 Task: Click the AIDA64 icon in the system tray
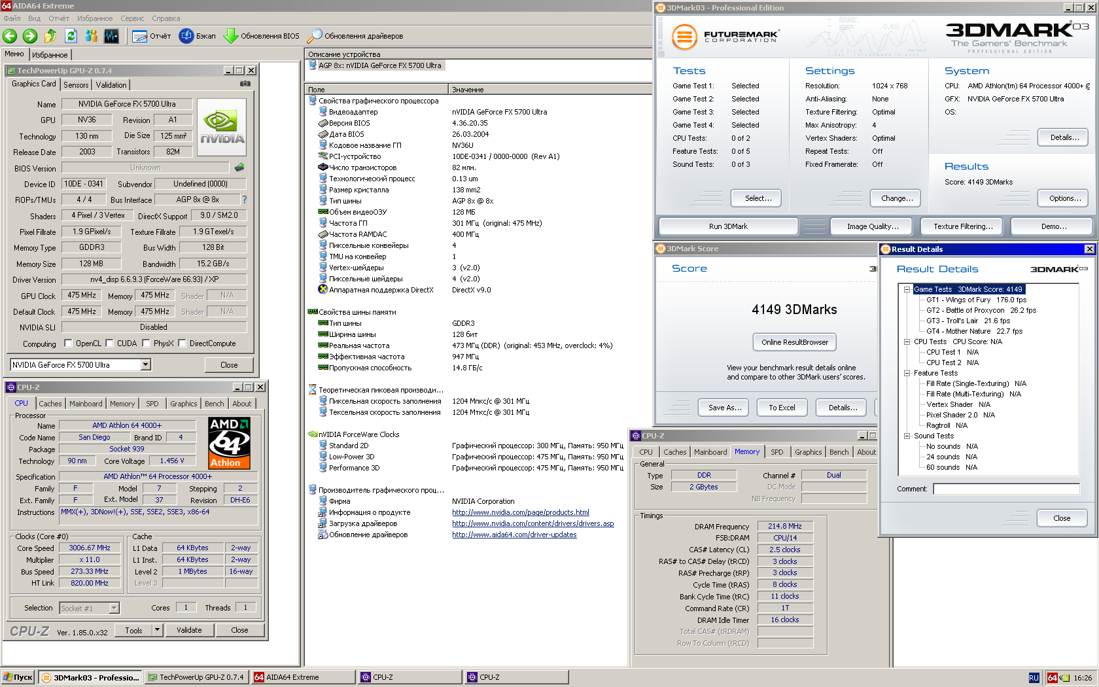1053,678
